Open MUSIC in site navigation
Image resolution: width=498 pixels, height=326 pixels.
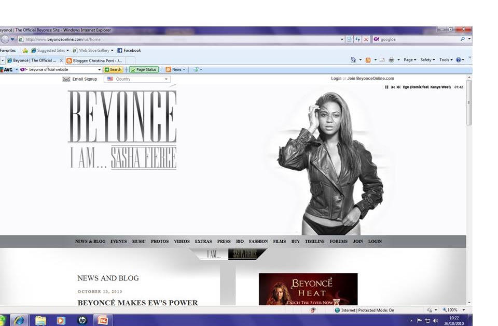(x=139, y=242)
